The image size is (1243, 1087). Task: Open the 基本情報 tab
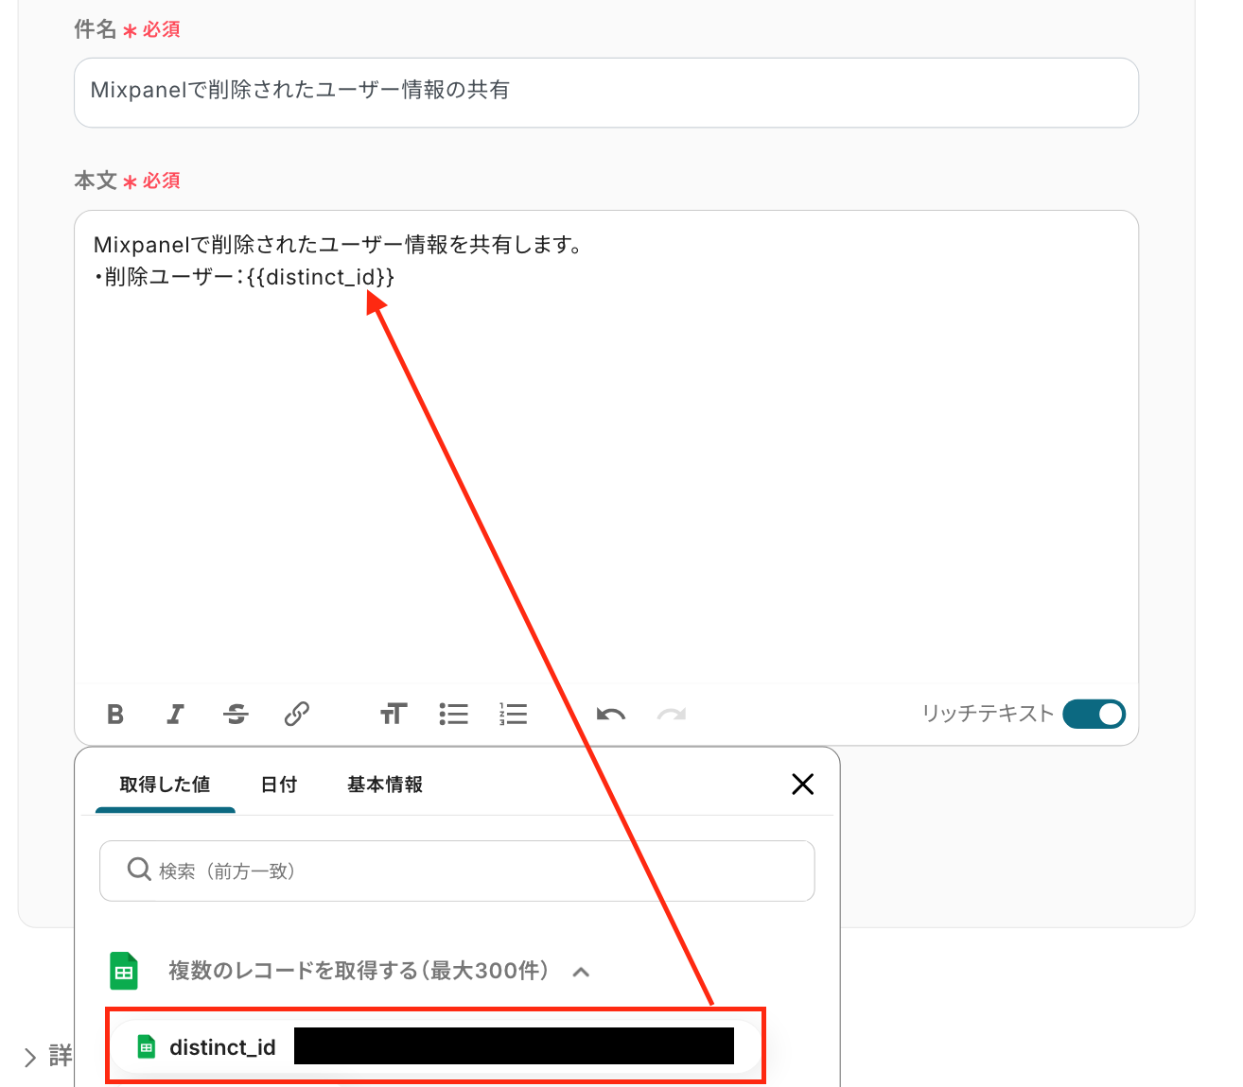click(385, 785)
